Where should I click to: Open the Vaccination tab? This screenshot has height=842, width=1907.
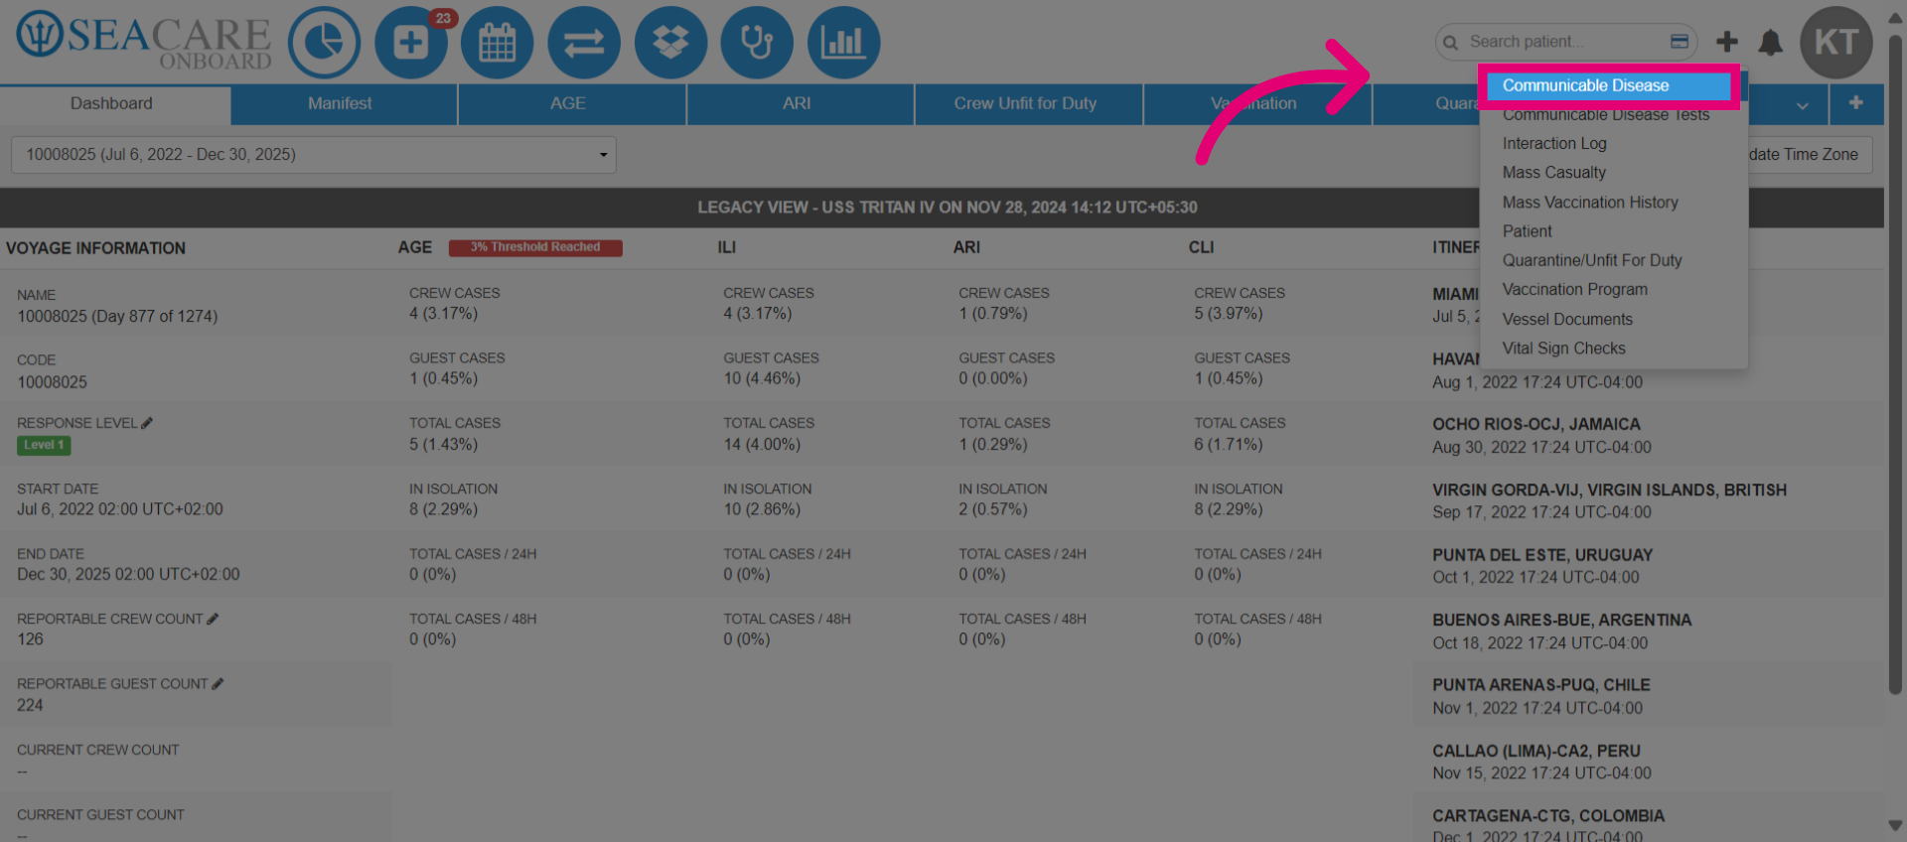pyautogui.click(x=1254, y=103)
